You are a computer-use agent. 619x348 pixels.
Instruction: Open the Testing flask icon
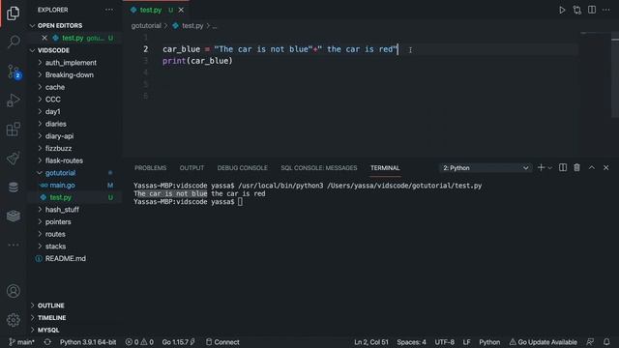[x=13, y=158]
